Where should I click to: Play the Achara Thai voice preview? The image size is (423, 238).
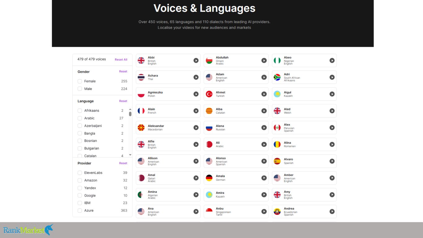pyautogui.click(x=196, y=77)
